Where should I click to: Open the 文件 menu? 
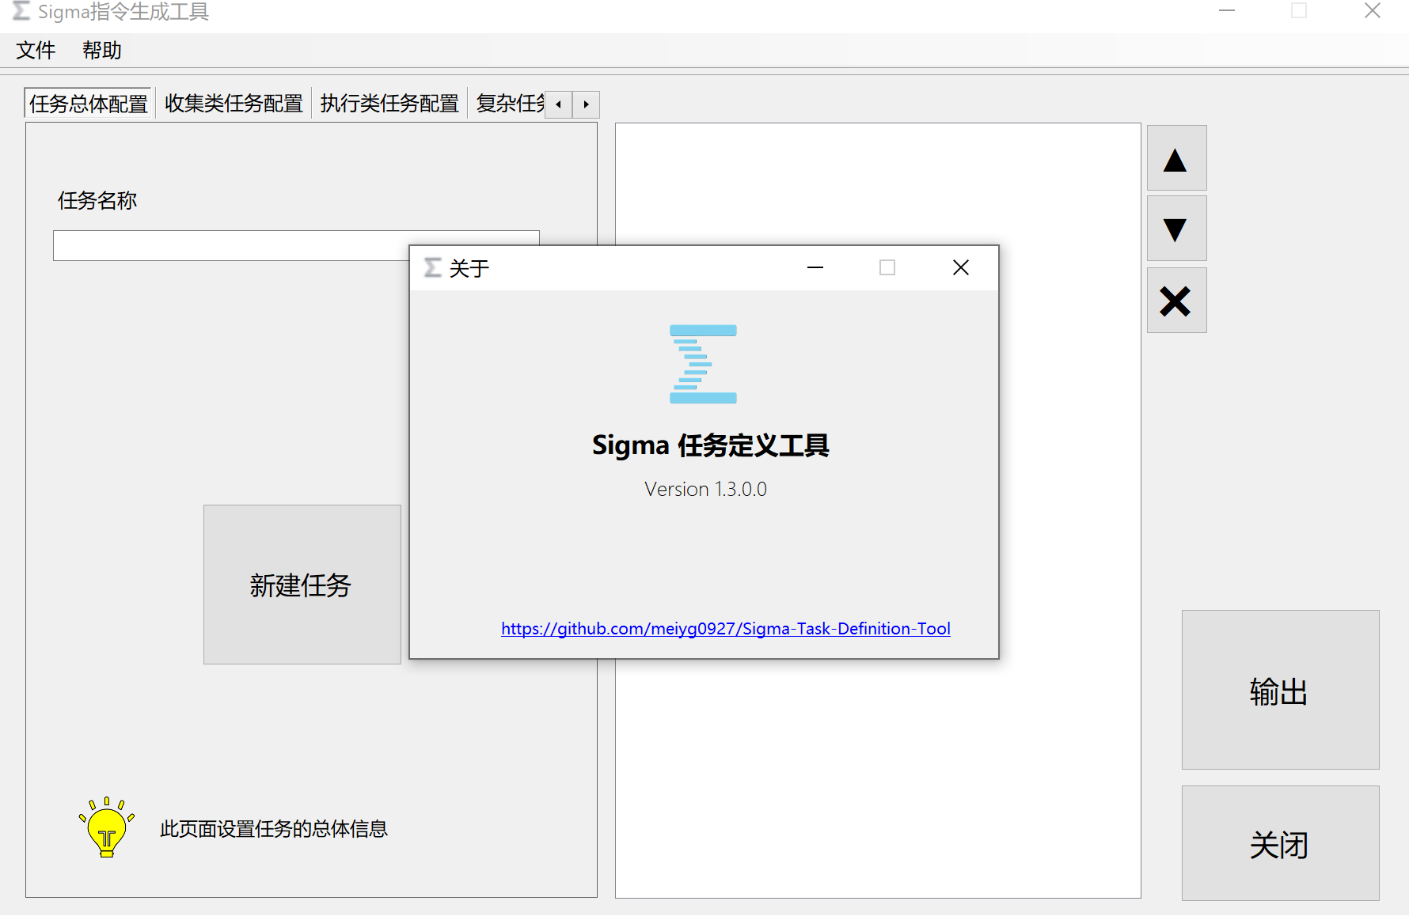[x=36, y=51]
